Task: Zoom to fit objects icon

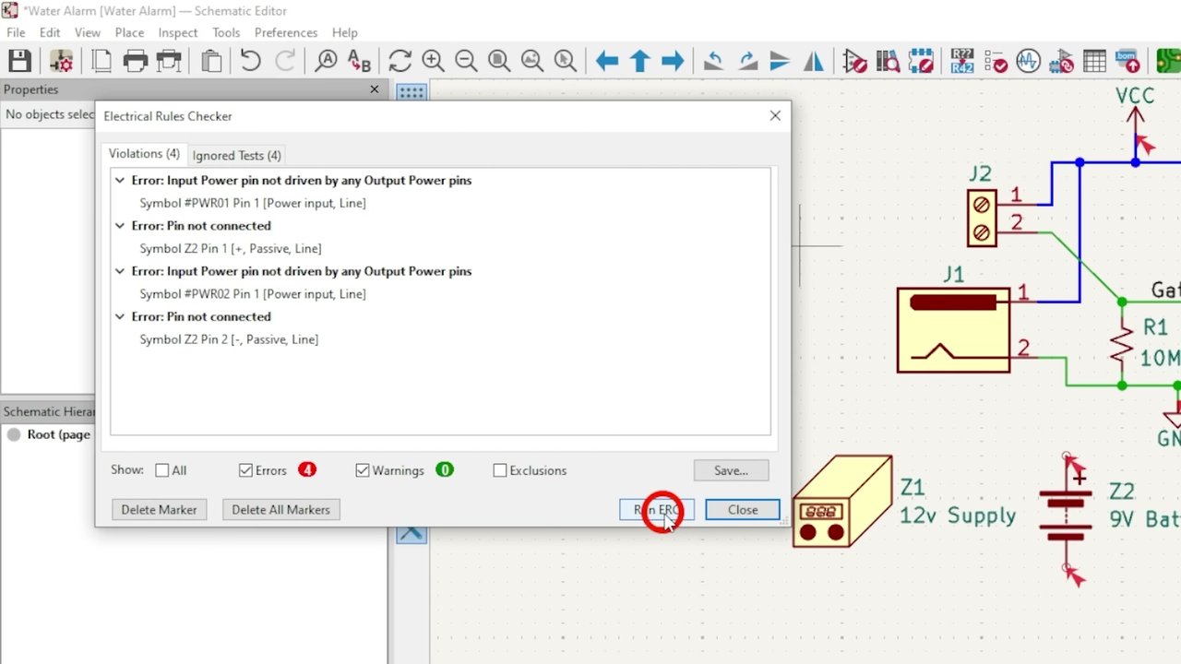Action: pyautogui.click(x=532, y=61)
